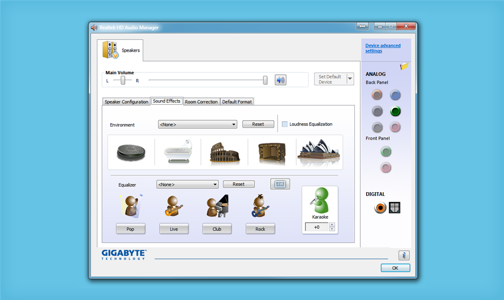Image resolution: width=504 pixels, height=300 pixels.
Task: Click the Pop singer equalizer icon
Action: (131, 206)
